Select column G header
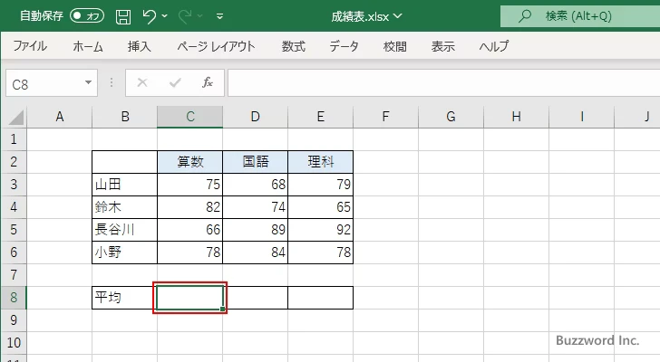 (x=451, y=117)
